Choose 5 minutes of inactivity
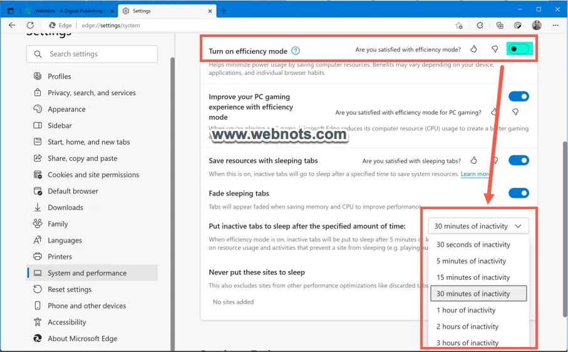 478,261
